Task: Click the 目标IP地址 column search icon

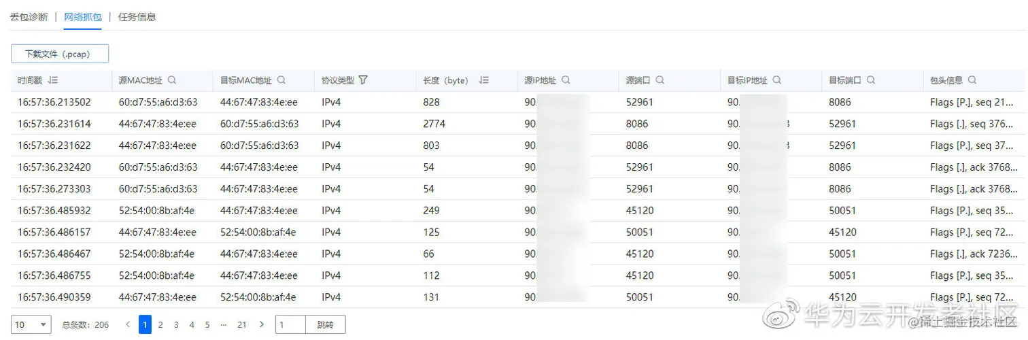Action: (x=777, y=80)
